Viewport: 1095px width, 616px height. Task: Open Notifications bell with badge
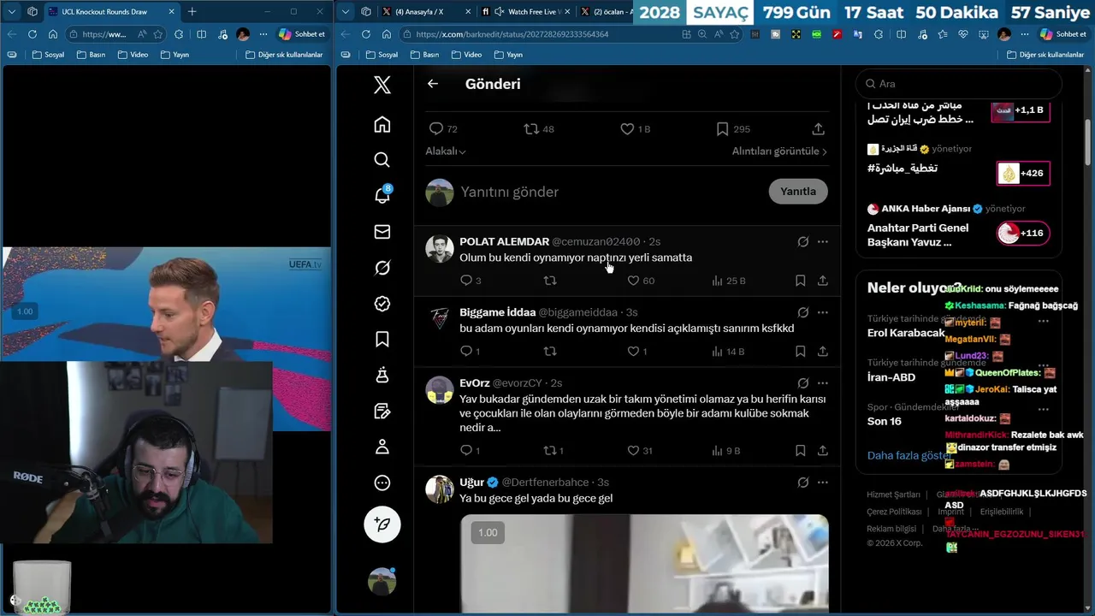click(382, 195)
